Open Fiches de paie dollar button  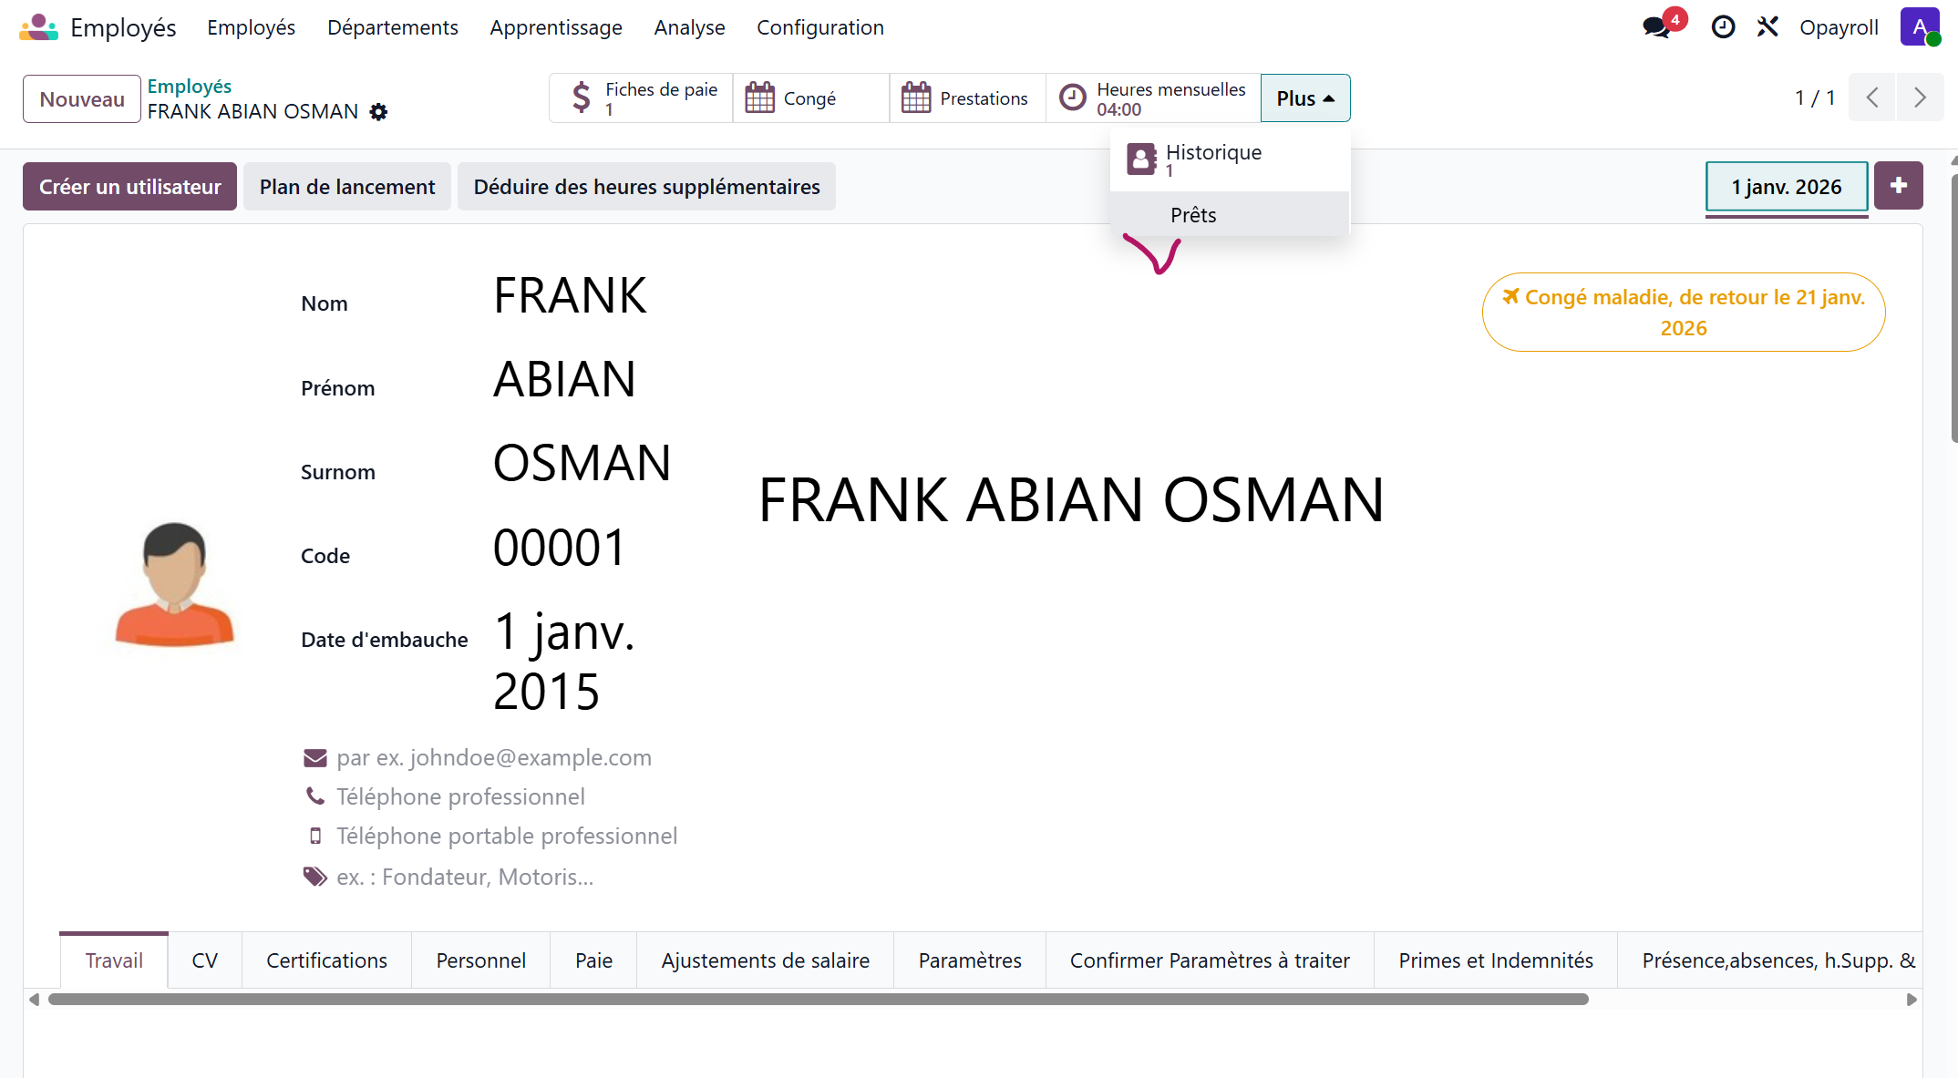click(641, 98)
